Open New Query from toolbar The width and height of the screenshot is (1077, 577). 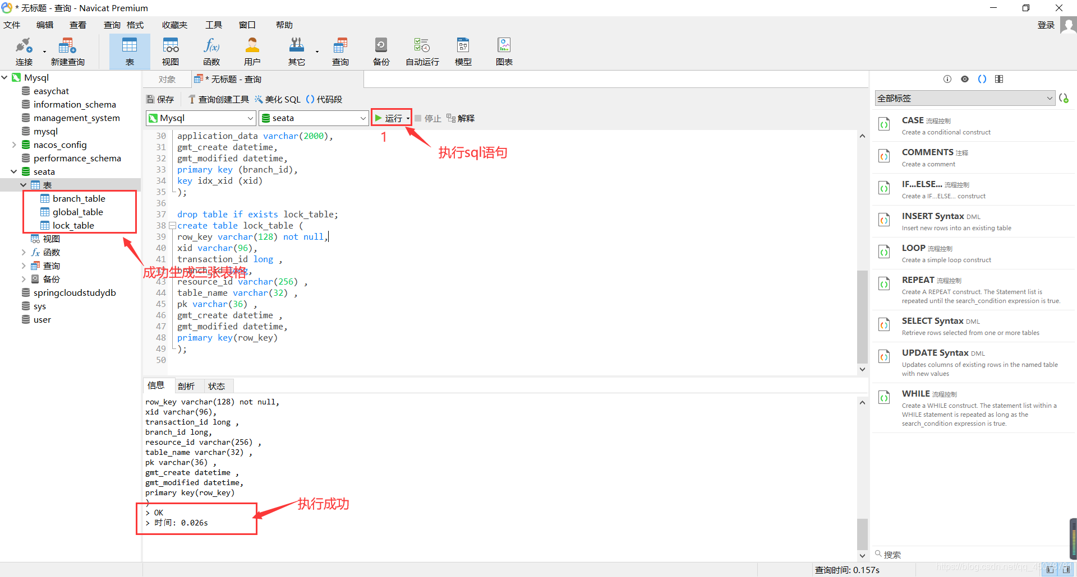tap(67, 52)
